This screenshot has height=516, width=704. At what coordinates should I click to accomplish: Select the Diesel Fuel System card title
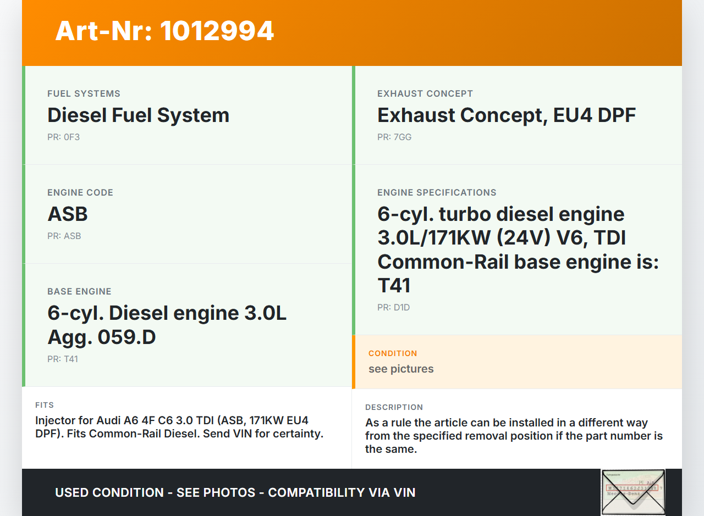coord(138,115)
